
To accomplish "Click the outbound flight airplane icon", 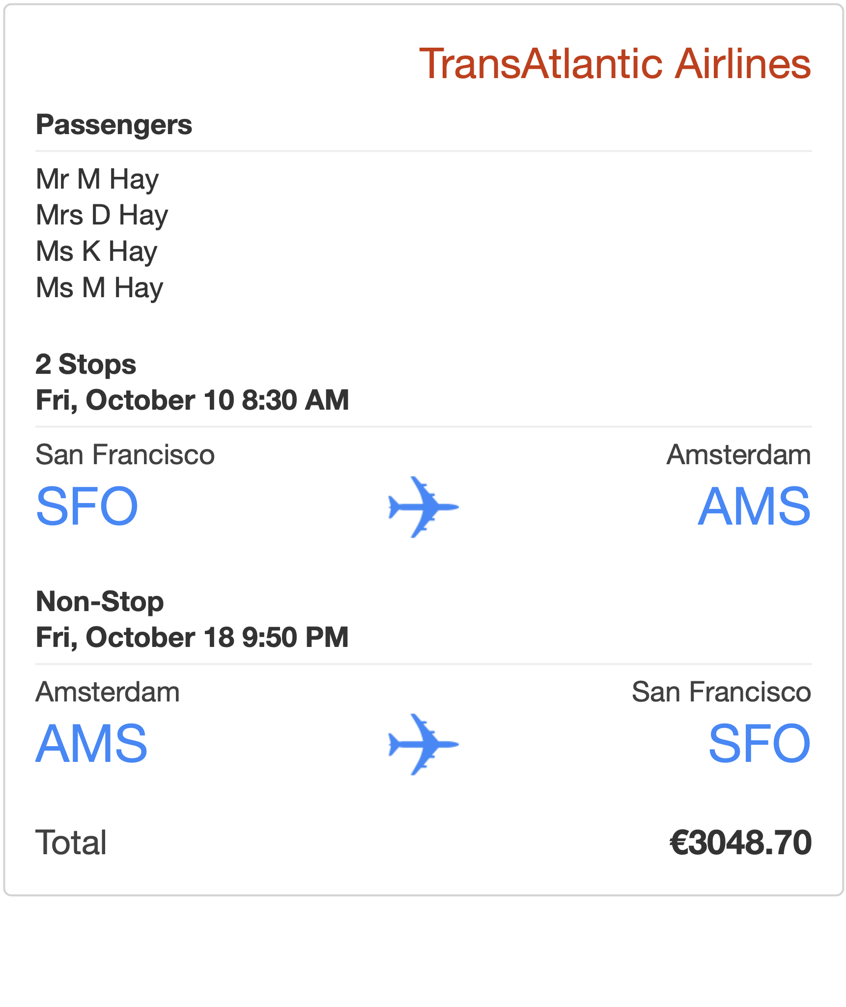I will click(x=423, y=506).
